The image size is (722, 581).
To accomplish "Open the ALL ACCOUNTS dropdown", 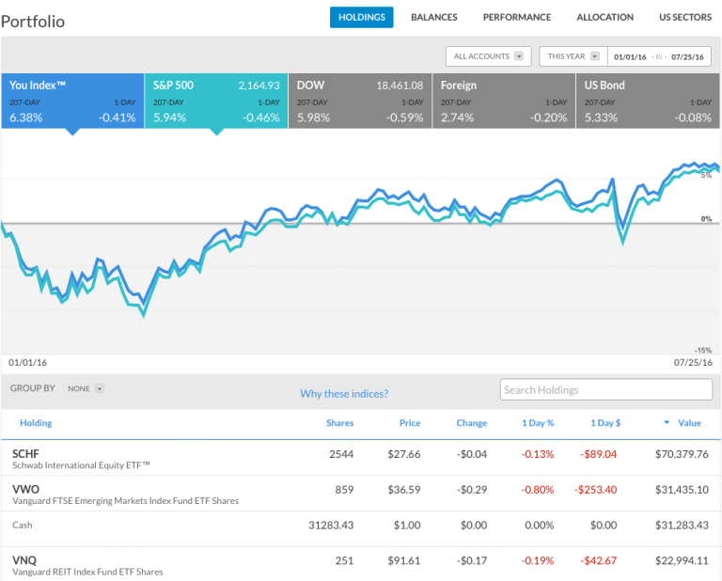I will tap(488, 56).
